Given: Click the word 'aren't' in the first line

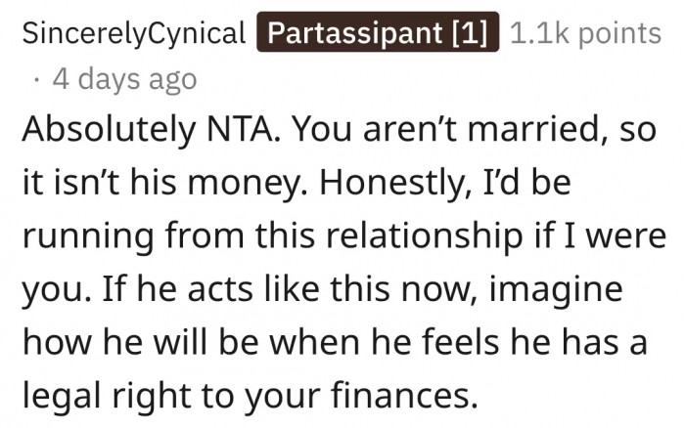Looking at the screenshot, I should (x=410, y=130).
